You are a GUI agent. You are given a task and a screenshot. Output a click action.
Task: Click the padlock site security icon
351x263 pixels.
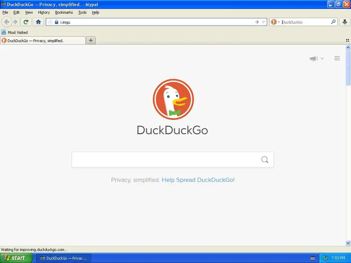[x=57, y=22]
